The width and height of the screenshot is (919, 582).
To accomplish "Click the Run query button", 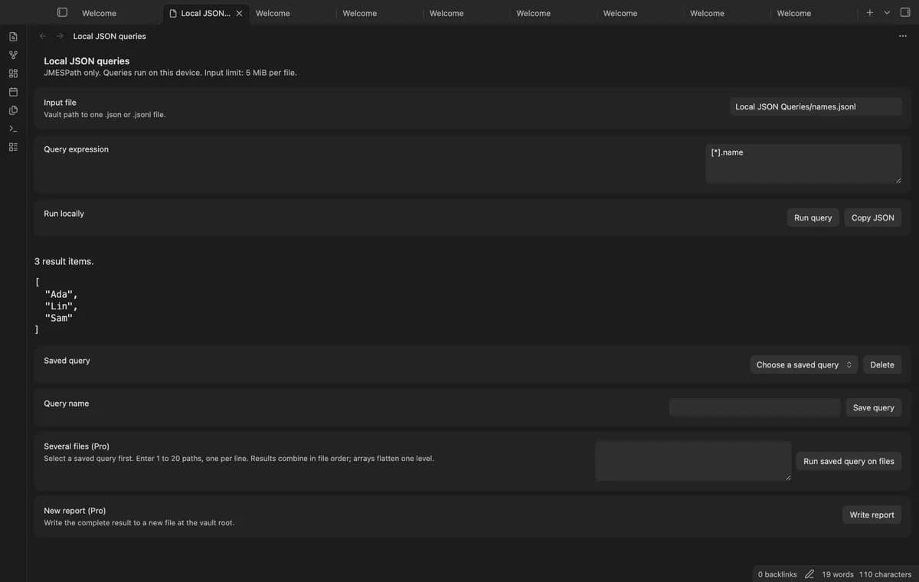I will pos(813,217).
